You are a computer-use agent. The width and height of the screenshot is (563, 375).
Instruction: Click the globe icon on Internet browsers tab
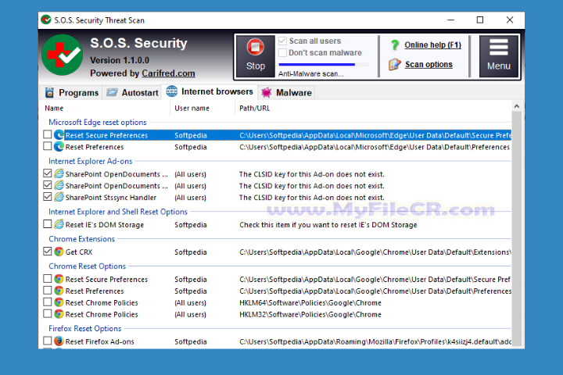171,91
